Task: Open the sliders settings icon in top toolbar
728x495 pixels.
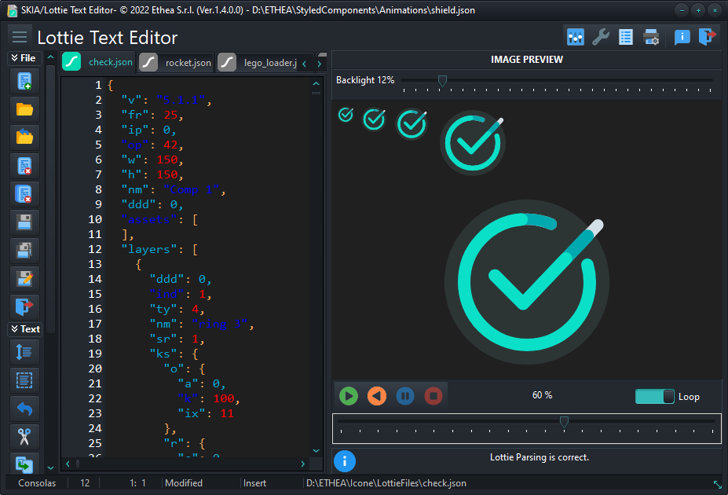Action: coord(575,37)
